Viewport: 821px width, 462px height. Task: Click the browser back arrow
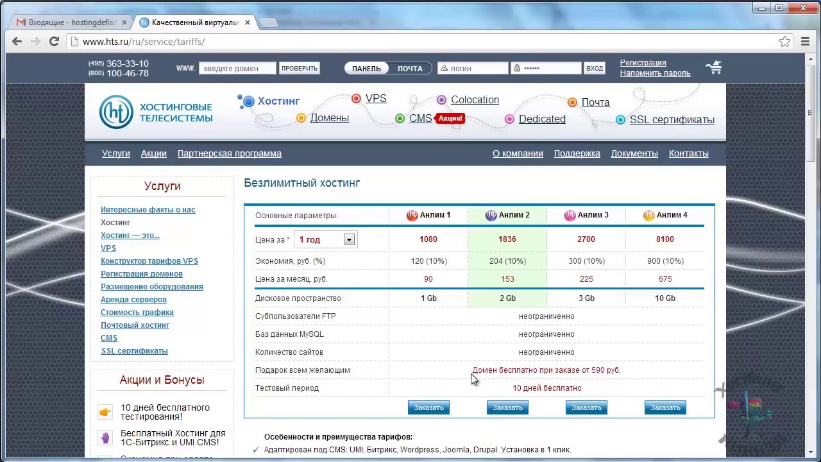point(17,41)
